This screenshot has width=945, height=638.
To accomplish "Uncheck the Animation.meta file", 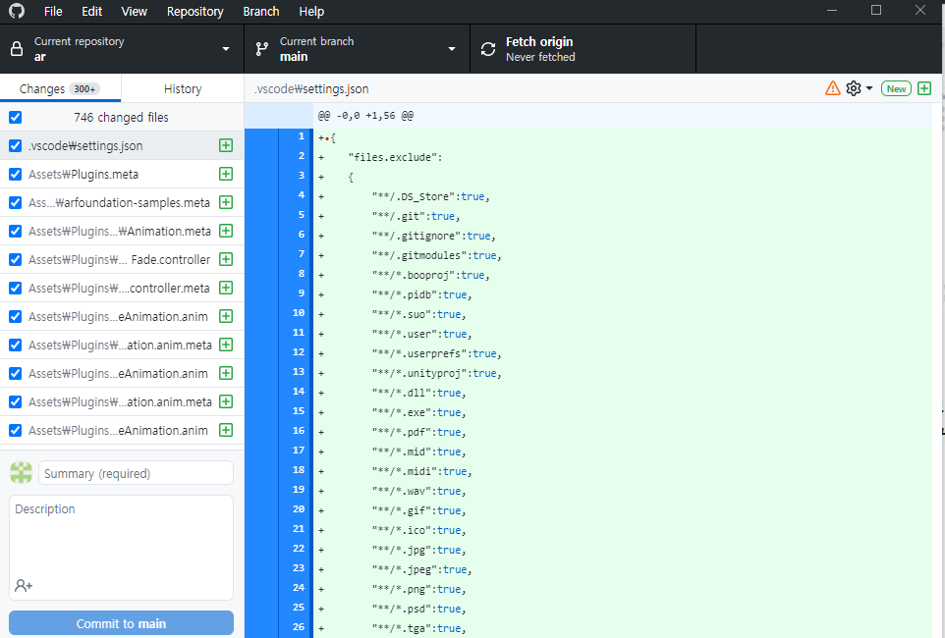I will (x=16, y=231).
